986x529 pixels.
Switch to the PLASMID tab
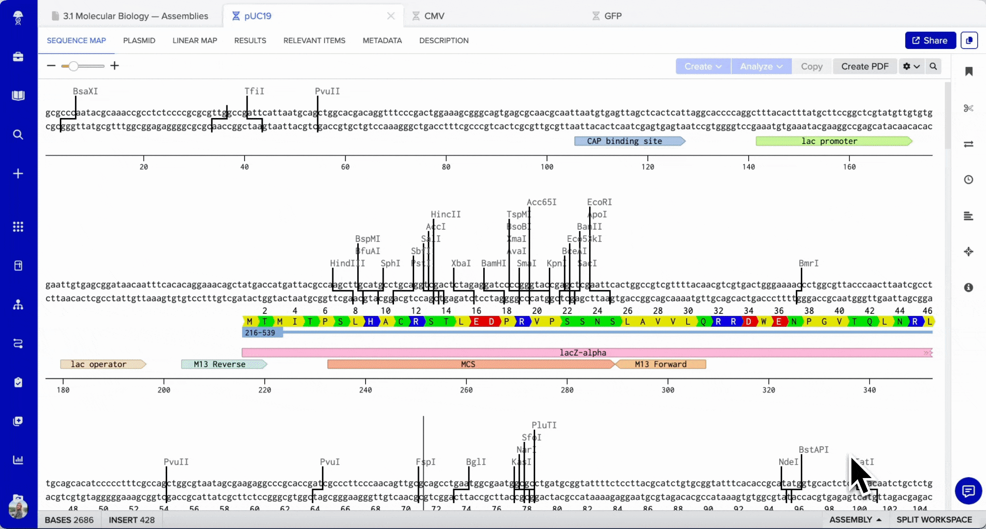click(x=139, y=41)
